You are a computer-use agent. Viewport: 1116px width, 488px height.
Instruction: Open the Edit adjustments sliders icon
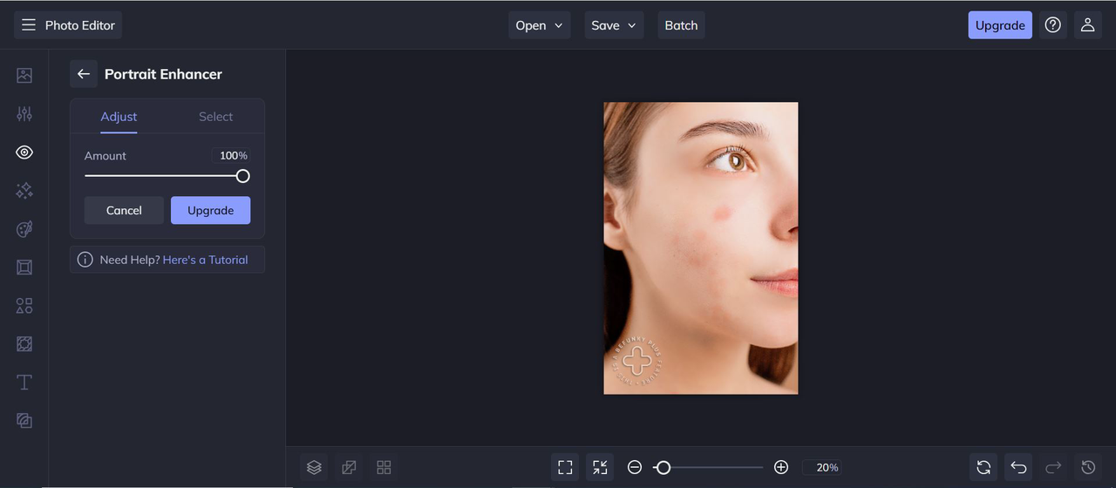pos(24,114)
